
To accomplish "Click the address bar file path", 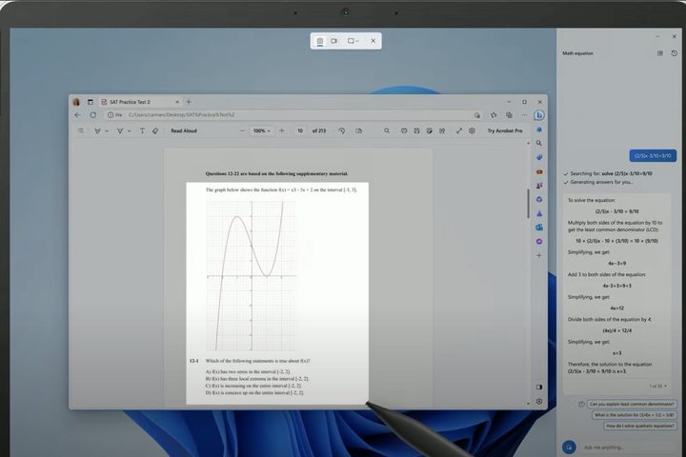I will 182,115.
